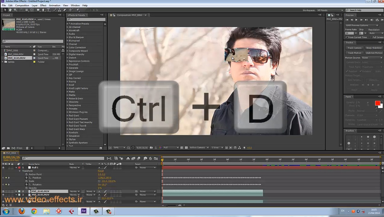The height and width of the screenshot is (217, 384).
Task: Pick the red foreground color swatch
Action: [x=377, y=103]
